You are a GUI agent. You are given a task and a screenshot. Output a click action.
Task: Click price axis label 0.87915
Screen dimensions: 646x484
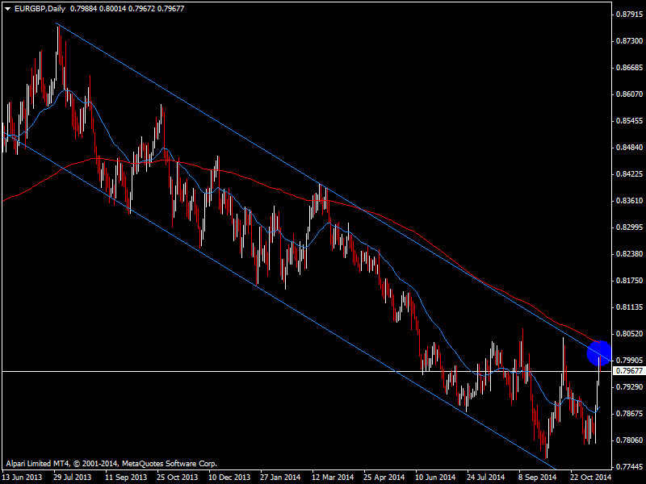(x=629, y=15)
